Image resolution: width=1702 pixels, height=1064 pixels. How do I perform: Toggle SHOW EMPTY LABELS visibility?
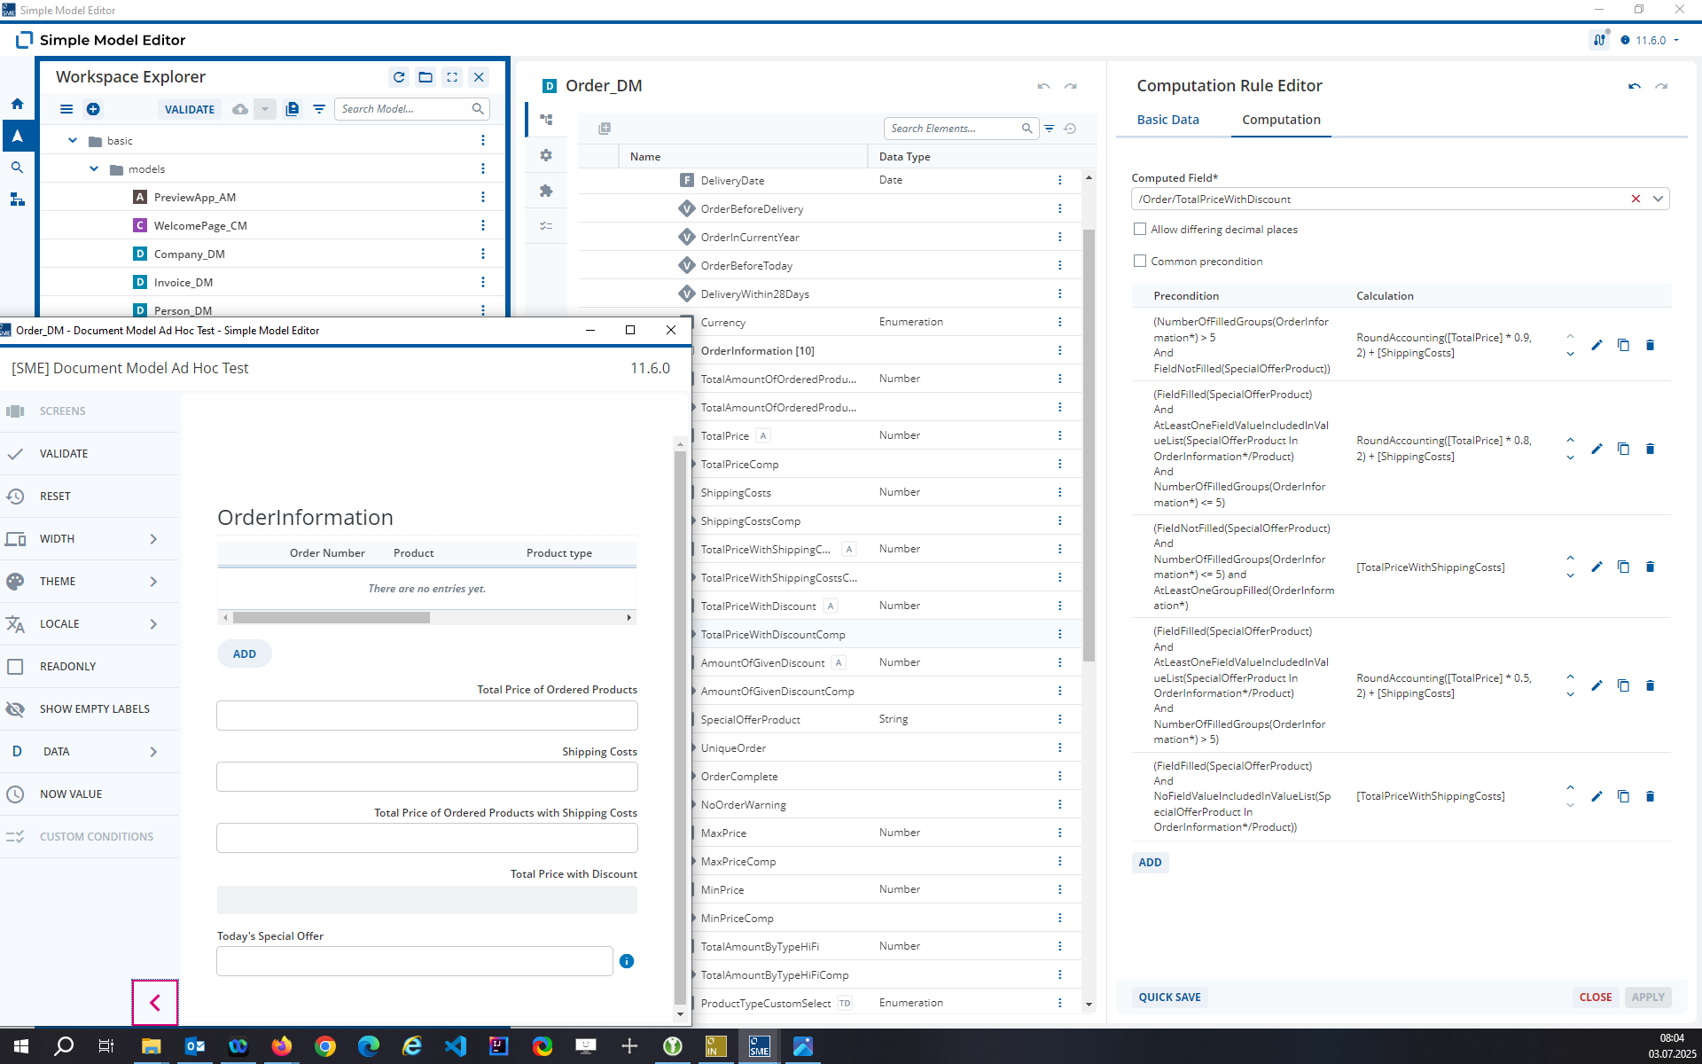point(89,709)
